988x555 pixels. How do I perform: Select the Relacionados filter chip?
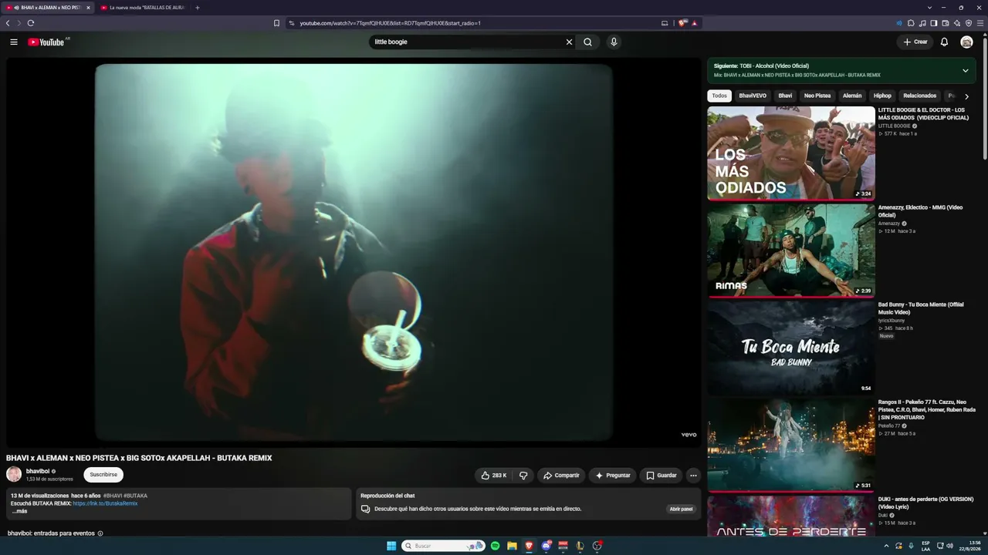[x=920, y=96]
